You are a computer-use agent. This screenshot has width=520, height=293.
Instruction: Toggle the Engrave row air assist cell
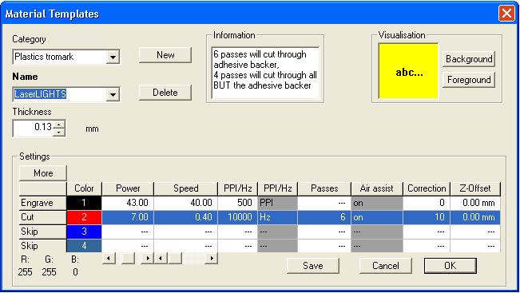coord(377,203)
